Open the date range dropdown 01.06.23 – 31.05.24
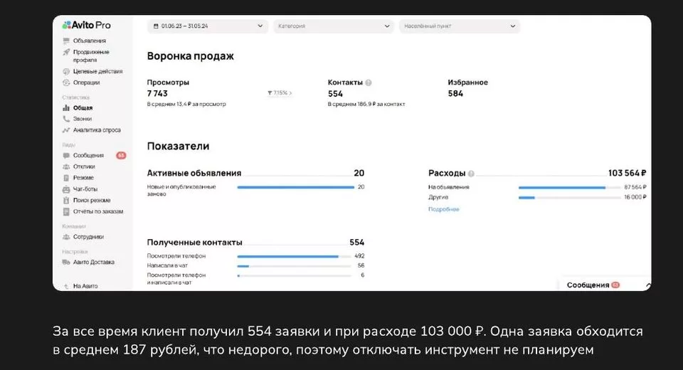The width and height of the screenshot is (683, 370). click(x=208, y=26)
